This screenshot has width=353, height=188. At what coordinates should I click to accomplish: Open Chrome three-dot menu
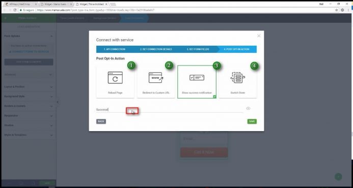pyautogui.click(x=348, y=10)
